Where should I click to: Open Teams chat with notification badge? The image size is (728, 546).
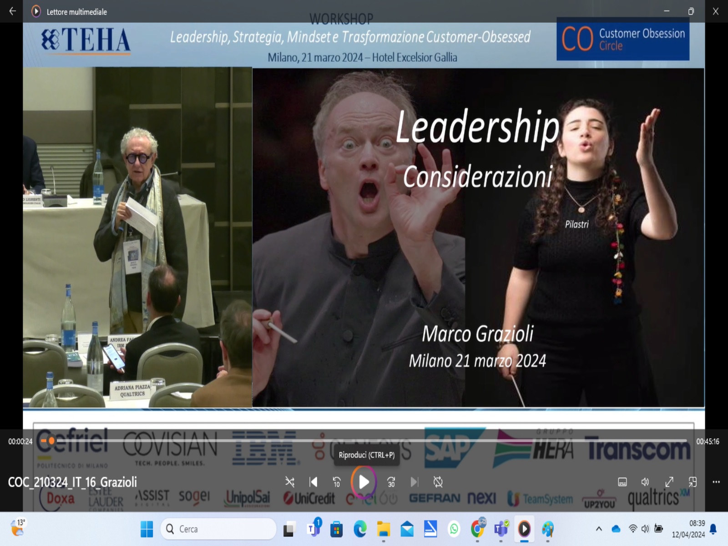(x=313, y=529)
